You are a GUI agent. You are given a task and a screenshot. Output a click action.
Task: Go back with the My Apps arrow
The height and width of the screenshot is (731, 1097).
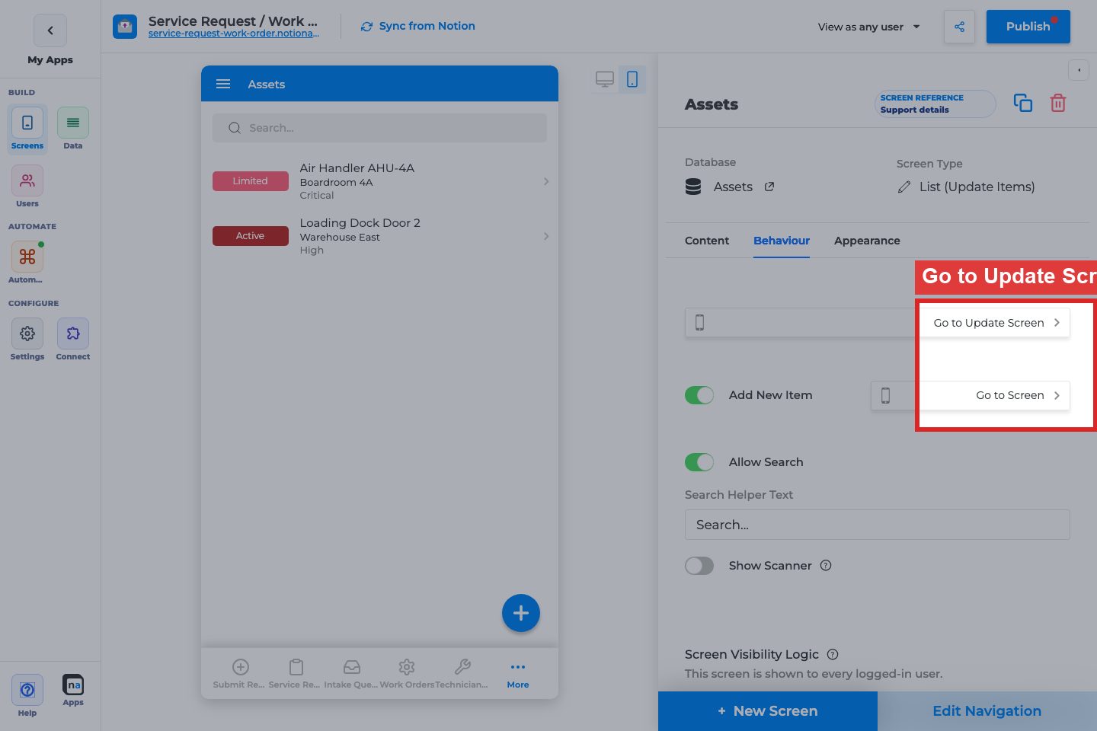(x=50, y=30)
